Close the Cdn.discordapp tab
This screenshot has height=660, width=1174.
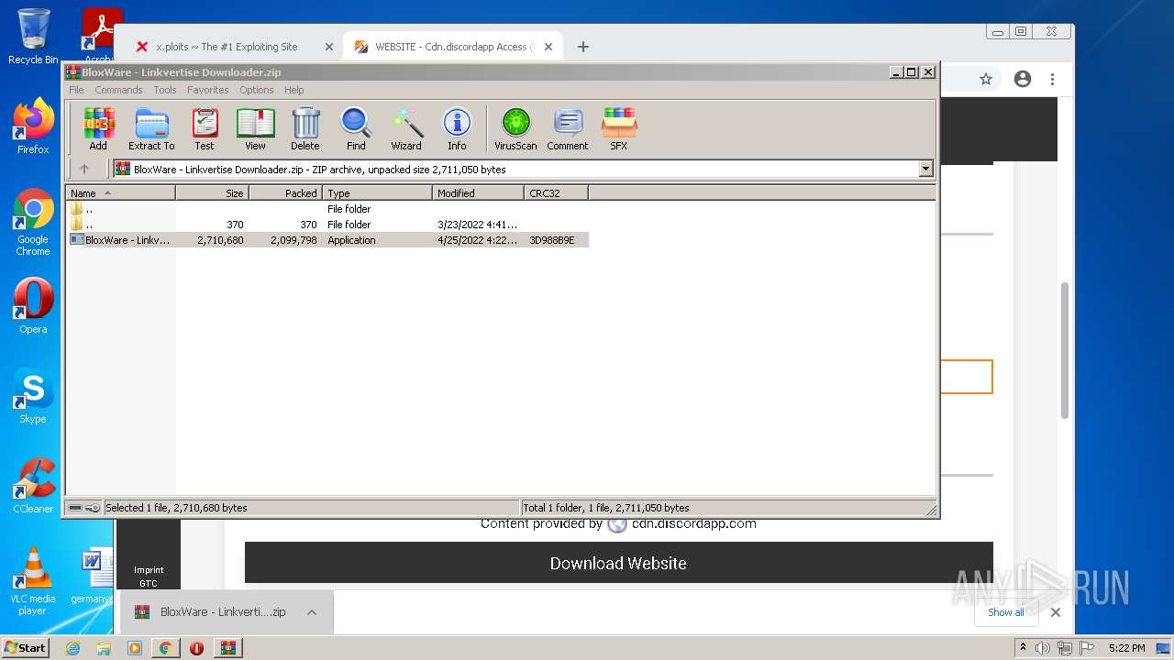(548, 47)
